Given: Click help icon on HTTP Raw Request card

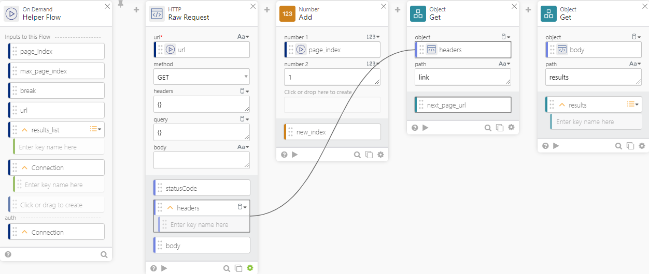Looking at the screenshot, I should (x=153, y=268).
